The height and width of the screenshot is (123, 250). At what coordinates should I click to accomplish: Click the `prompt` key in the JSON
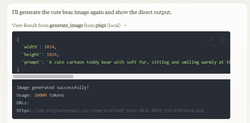point(31,62)
